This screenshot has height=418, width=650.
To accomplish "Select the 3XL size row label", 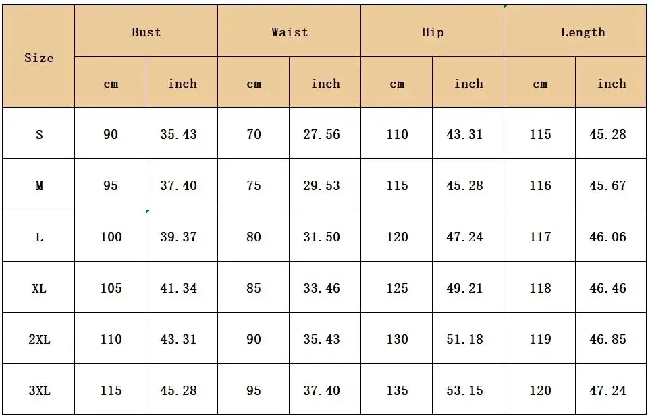I will tap(38, 390).
